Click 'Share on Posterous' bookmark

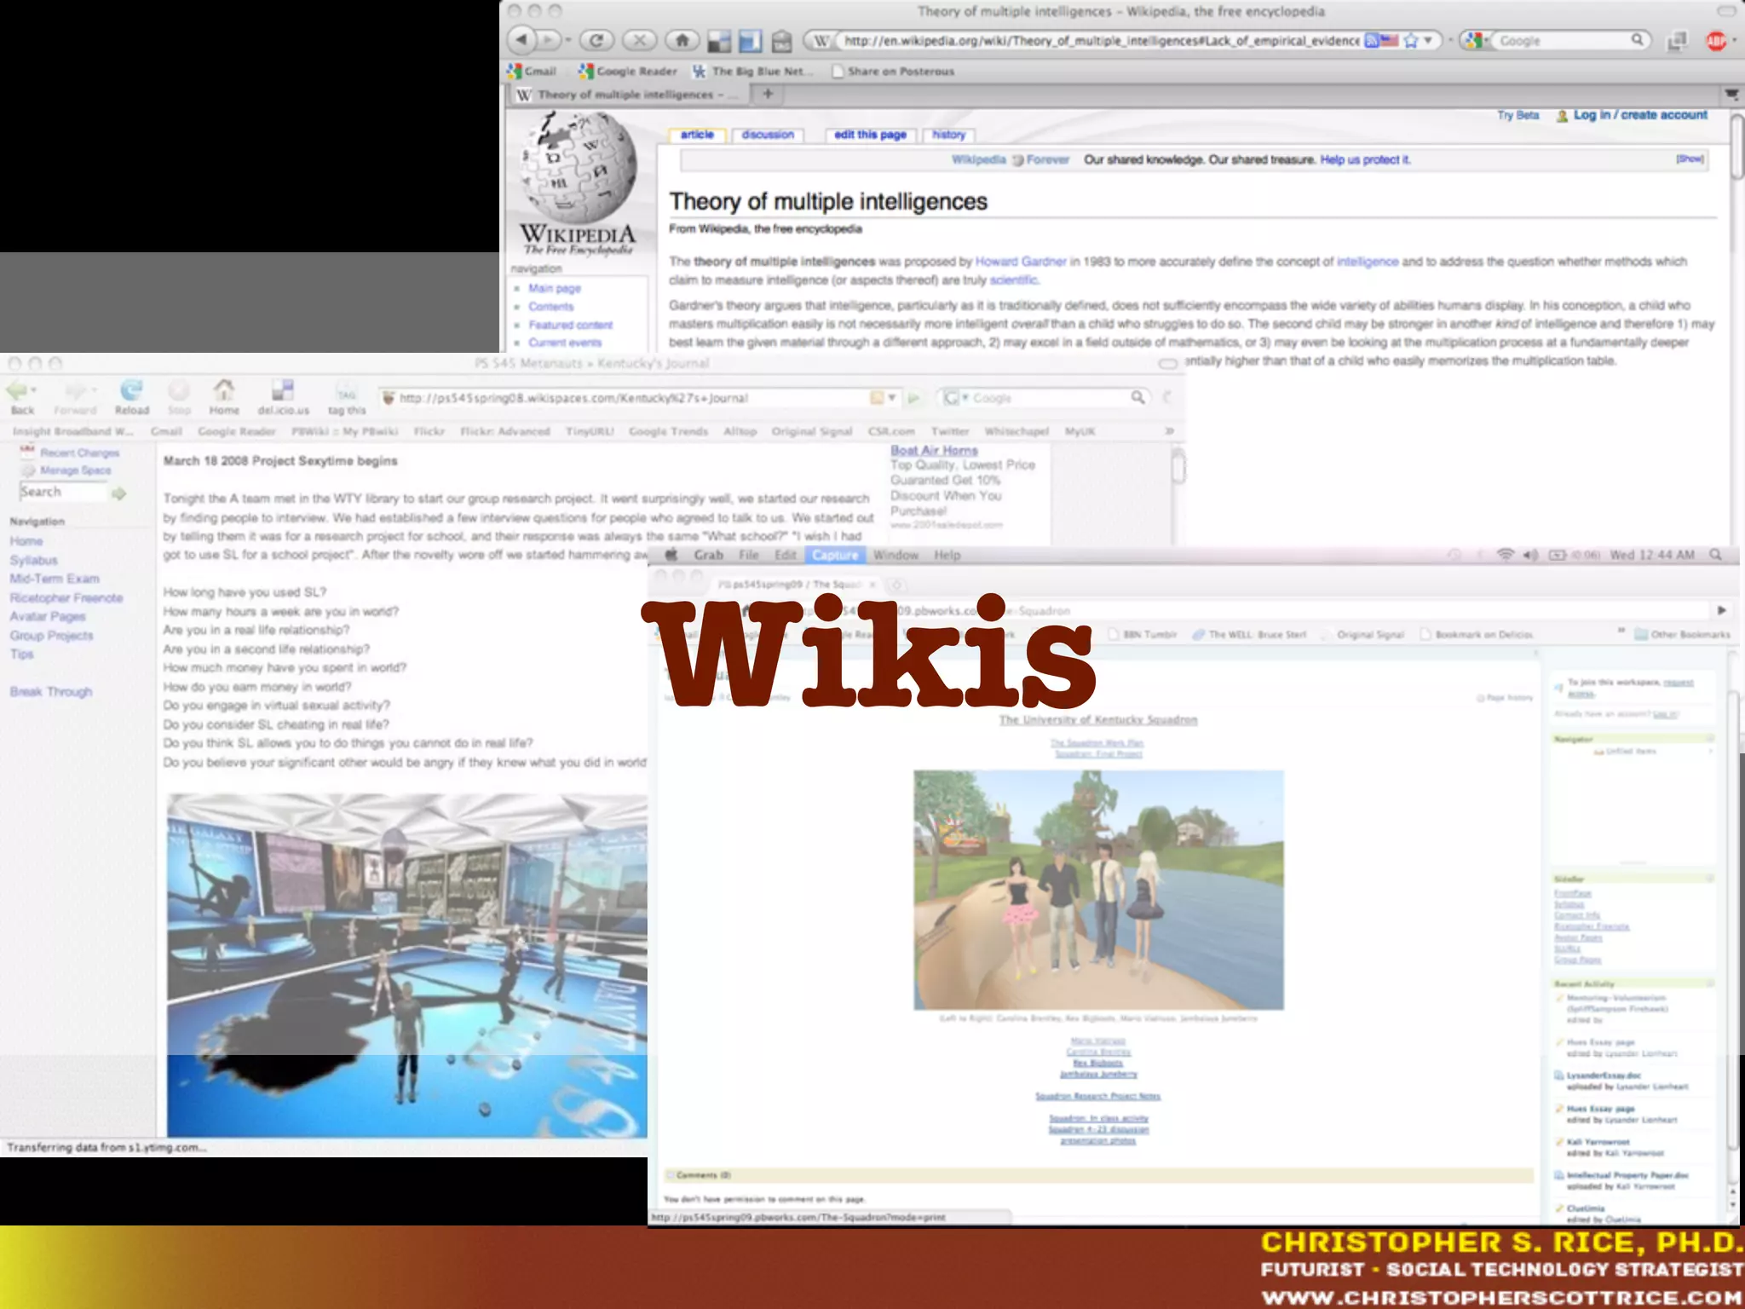893,71
